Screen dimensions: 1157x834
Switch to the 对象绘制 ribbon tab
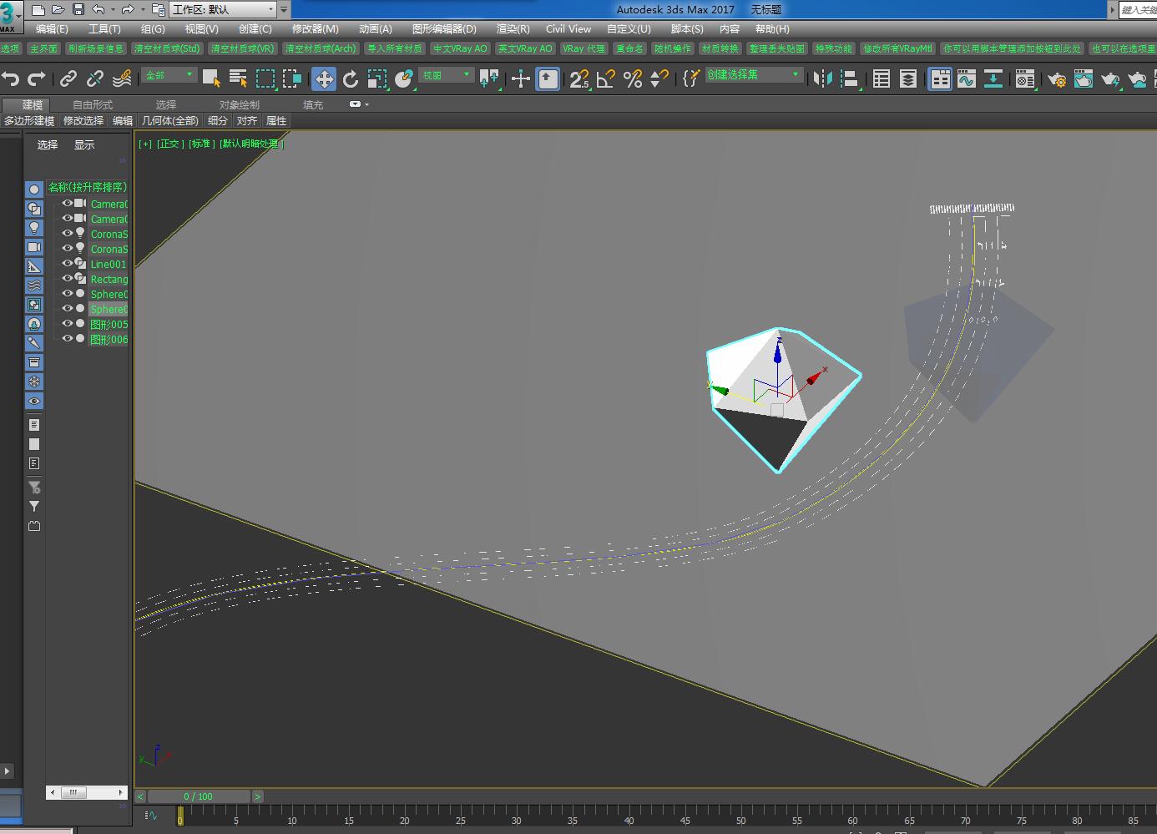[240, 104]
